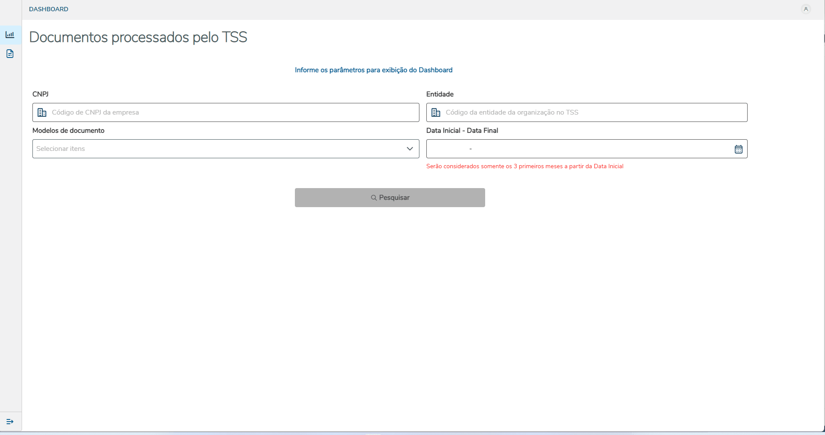Expand the Modelos de documento dropdown arrow
Image resolution: width=825 pixels, height=435 pixels.
(x=410, y=149)
